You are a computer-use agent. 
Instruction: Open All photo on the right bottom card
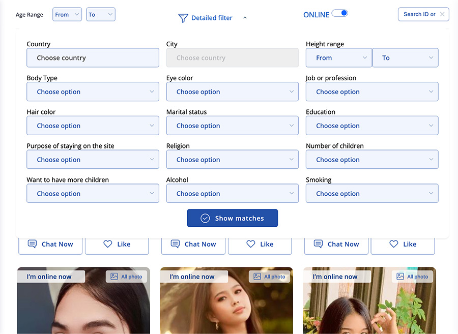tap(412, 277)
